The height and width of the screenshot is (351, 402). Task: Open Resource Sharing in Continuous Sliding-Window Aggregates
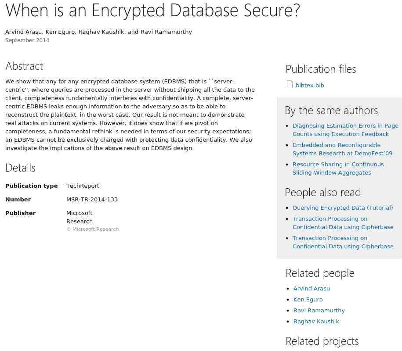[338, 168]
